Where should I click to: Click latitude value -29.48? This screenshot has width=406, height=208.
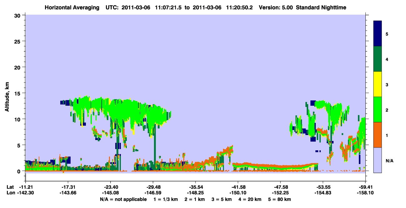153,187
